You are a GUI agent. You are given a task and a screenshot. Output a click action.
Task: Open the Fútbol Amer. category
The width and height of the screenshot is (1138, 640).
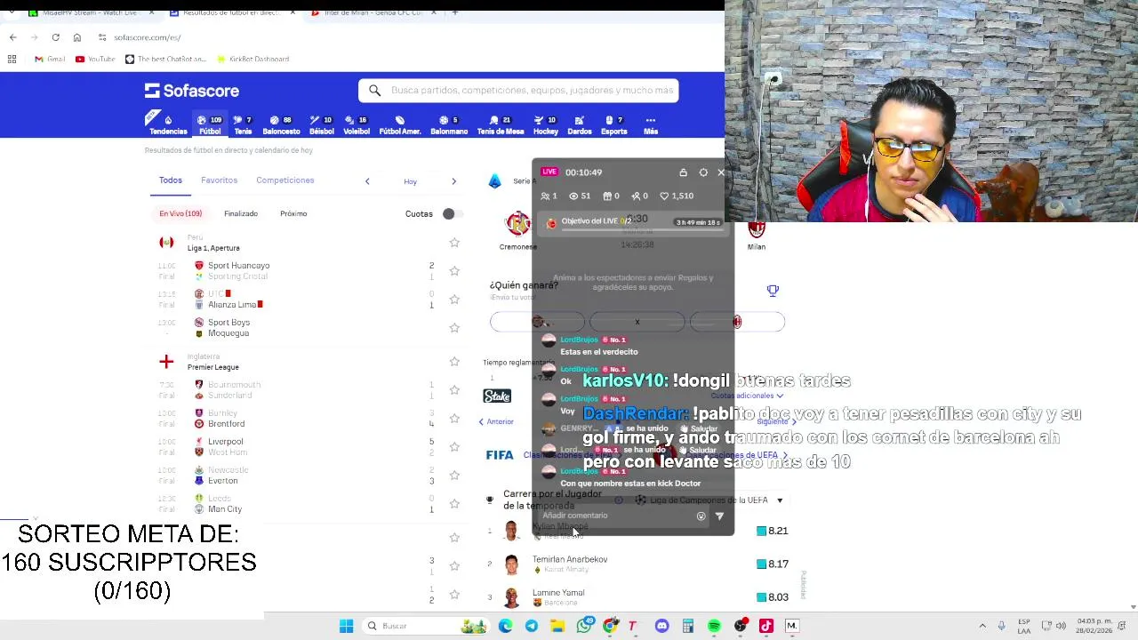[400, 124]
